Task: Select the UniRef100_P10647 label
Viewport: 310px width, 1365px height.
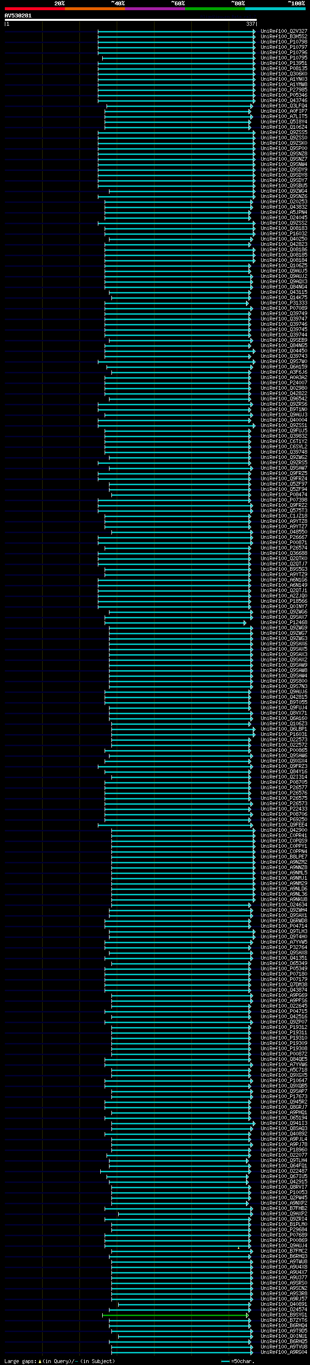Action: [x=284, y=1081]
